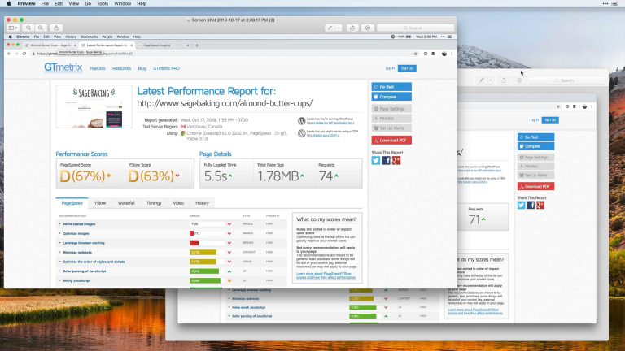This screenshot has width=625, height=351.
Task: Click the Twitter share icon in front window
Action: [x=376, y=160]
